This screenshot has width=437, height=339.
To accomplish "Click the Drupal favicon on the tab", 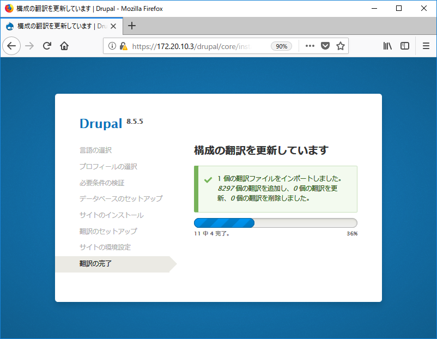I will (x=10, y=26).
